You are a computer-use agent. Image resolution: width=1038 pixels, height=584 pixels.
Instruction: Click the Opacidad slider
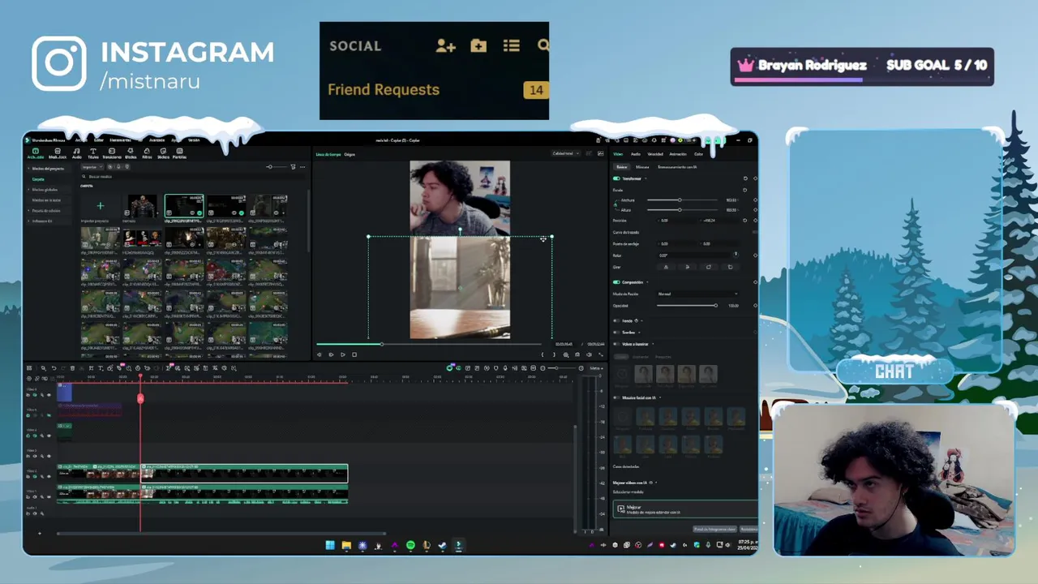click(x=686, y=306)
